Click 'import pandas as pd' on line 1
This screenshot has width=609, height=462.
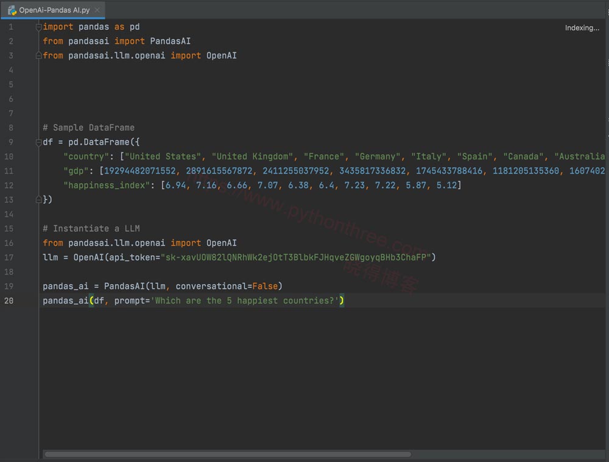coord(91,27)
